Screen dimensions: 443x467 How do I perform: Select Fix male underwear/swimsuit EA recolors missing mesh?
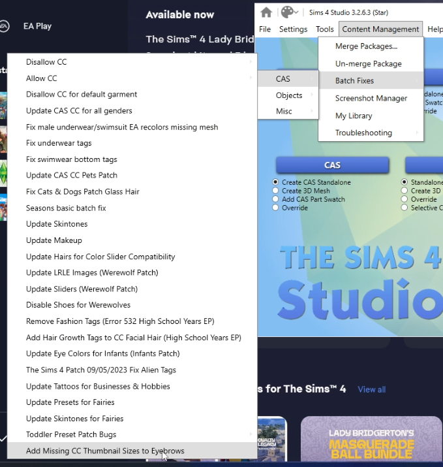[x=132, y=127]
